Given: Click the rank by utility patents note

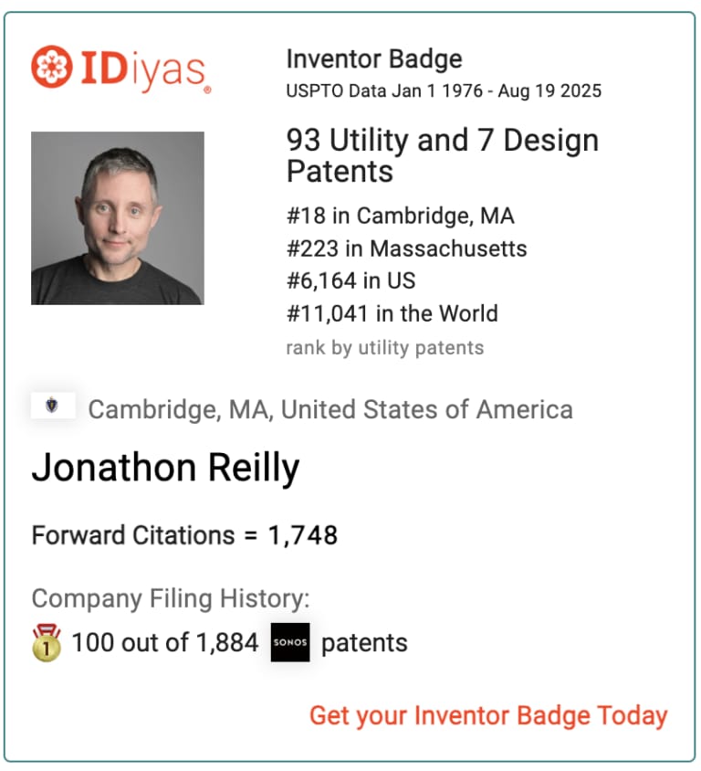Looking at the screenshot, I should (x=384, y=347).
